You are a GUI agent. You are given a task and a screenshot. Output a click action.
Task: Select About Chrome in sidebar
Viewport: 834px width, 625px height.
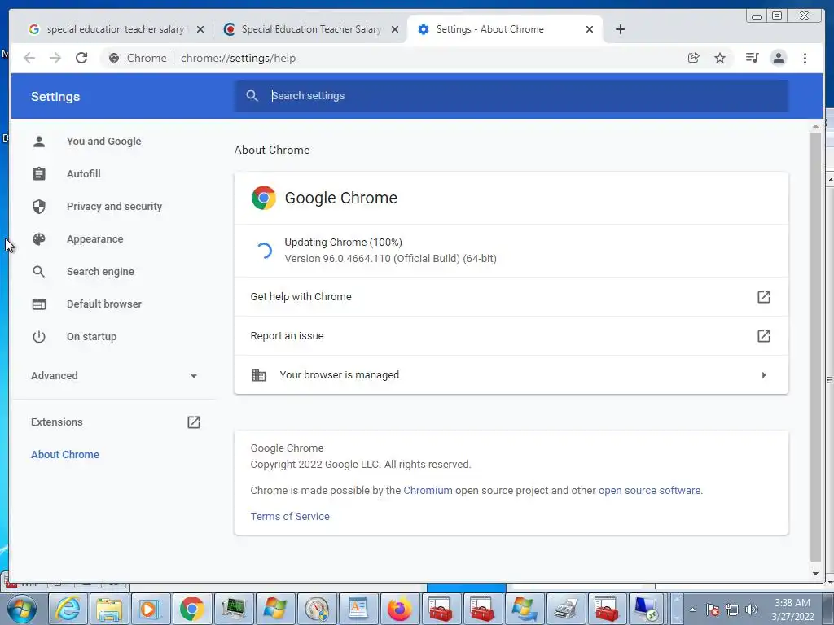click(65, 454)
